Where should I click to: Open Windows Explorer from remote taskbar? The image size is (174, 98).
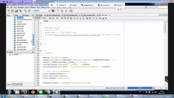tap(17, 92)
